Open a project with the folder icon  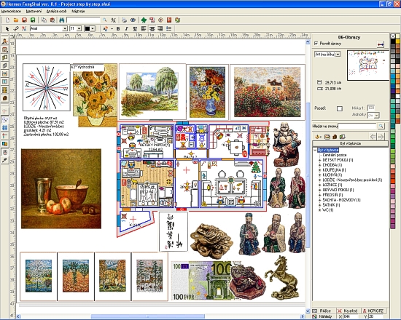pyautogui.click(x=16, y=20)
